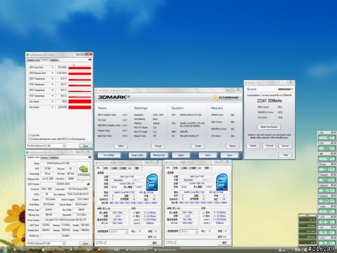Viewport: 337px width, 253px height.
Task: Click the To Excel button in Score window
Action: pyautogui.click(x=269, y=145)
